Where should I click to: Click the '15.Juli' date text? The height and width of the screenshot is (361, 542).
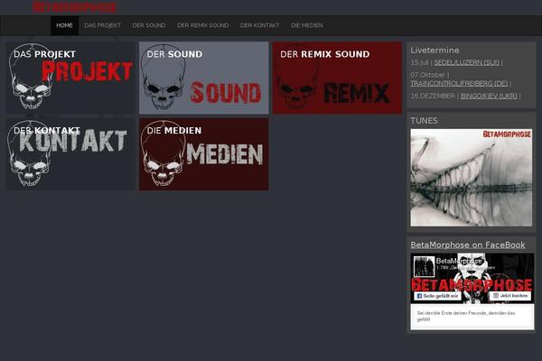click(x=420, y=62)
